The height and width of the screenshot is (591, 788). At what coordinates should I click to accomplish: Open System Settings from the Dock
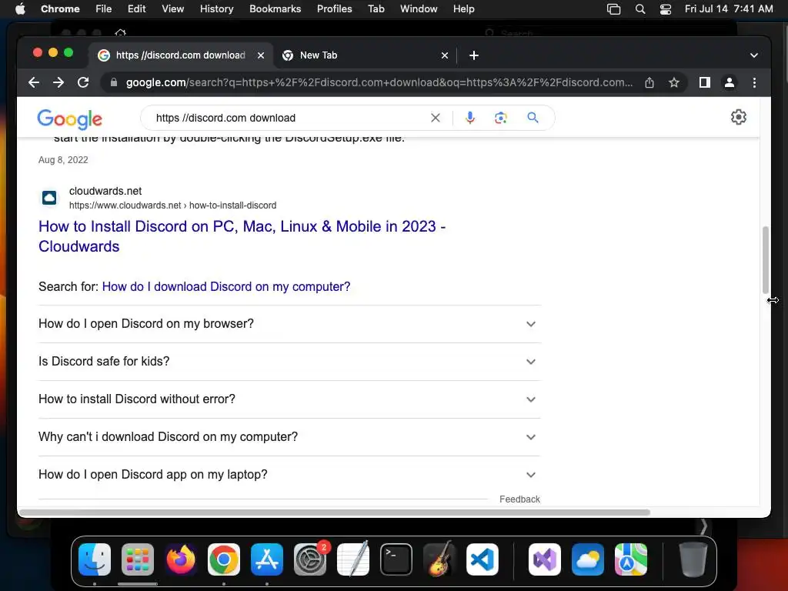click(310, 559)
